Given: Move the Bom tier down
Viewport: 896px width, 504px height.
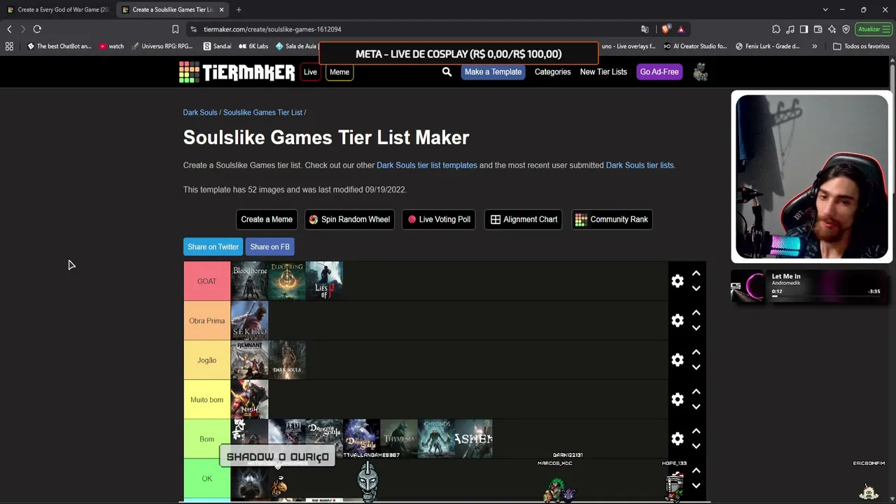Looking at the screenshot, I should coord(696,446).
